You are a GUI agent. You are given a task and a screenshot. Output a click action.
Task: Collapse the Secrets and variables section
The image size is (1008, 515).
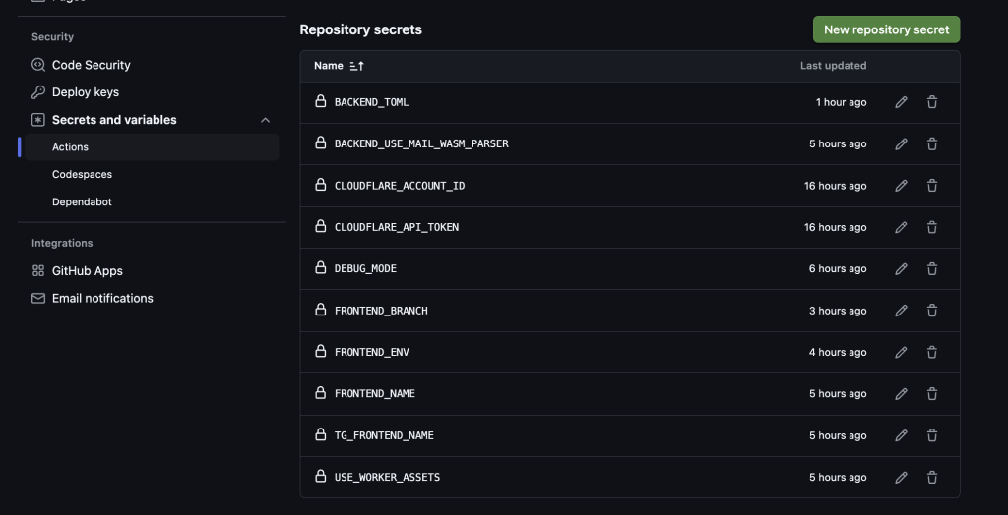pyautogui.click(x=265, y=120)
